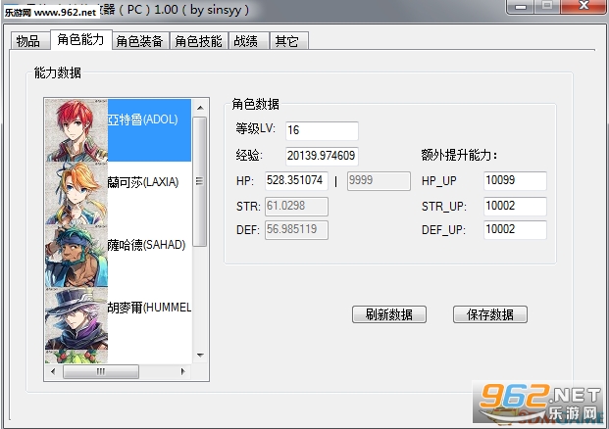This screenshot has width=609, height=429.
Task: Switch to the 物品 tab
Action: tap(29, 41)
